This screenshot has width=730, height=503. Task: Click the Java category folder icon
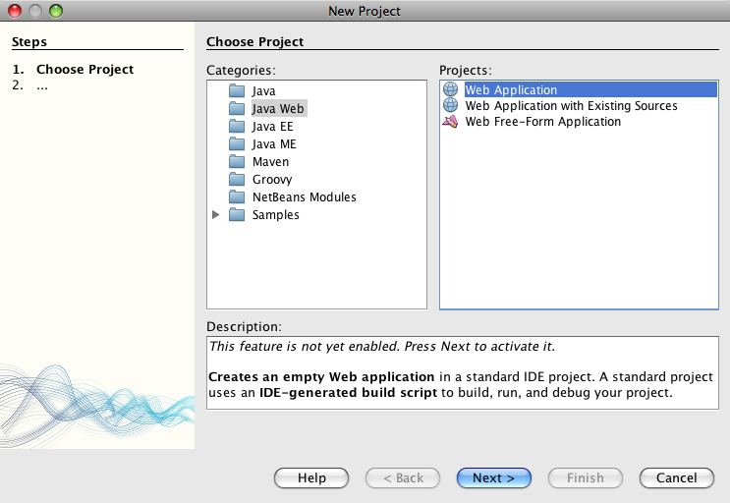236,91
